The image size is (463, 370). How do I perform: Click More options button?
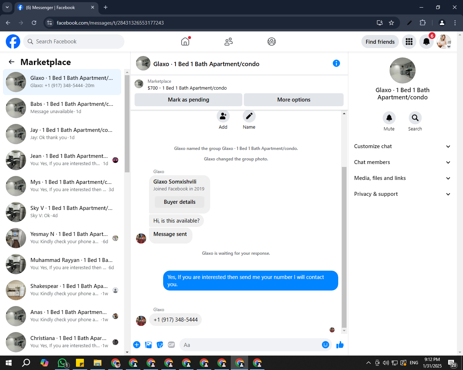pyautogui.click(x=294, y=100)
